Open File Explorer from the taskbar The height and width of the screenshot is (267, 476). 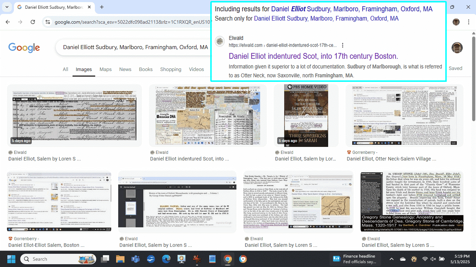coord(120,259)
